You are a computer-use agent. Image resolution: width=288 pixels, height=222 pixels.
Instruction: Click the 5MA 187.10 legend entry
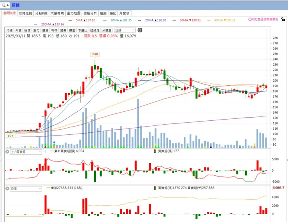click(82, 20)
